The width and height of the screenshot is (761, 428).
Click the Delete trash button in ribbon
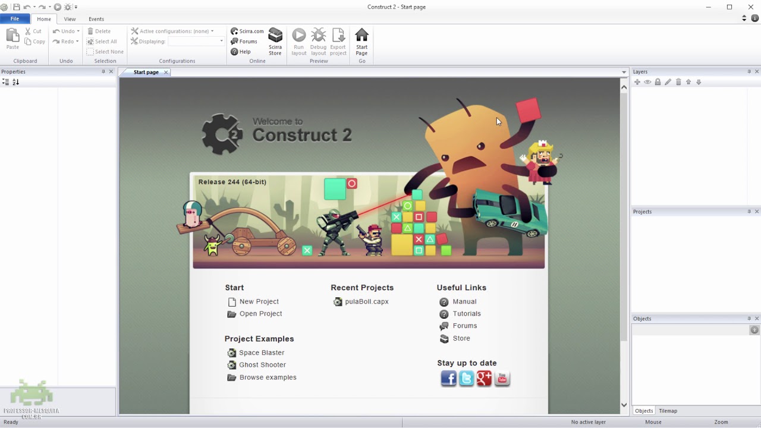[99, 31]
